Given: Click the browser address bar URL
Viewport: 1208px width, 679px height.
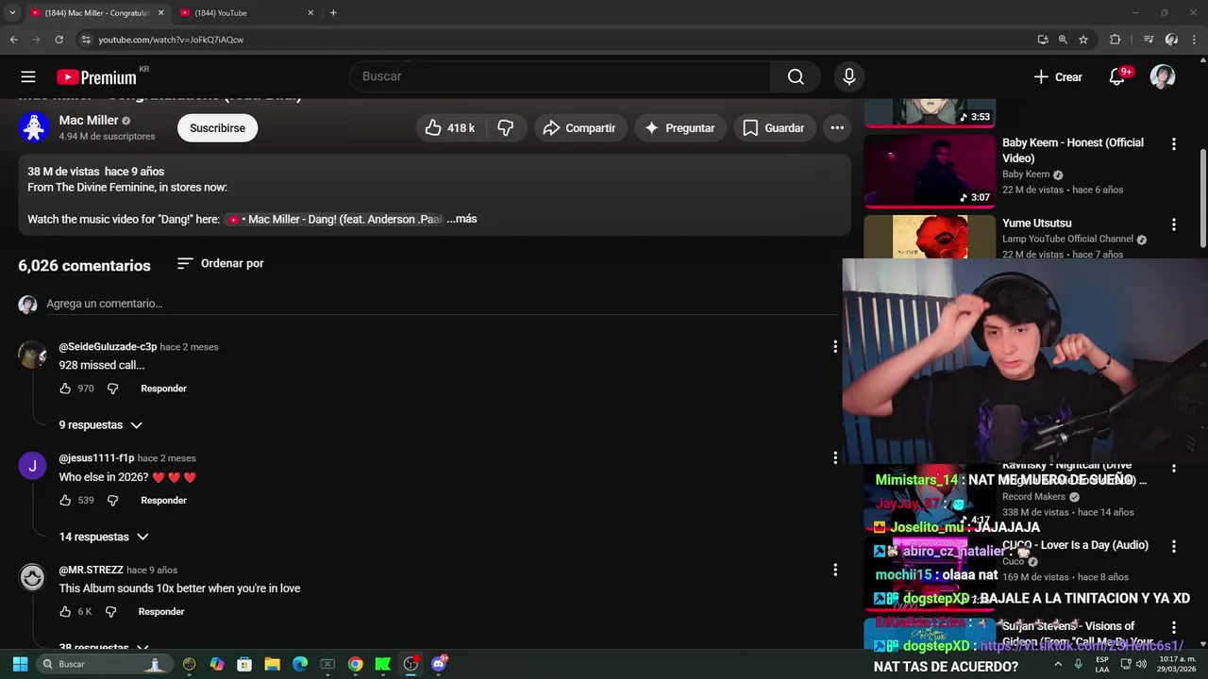Looking at the screenshot, I should tap(171, 40).
